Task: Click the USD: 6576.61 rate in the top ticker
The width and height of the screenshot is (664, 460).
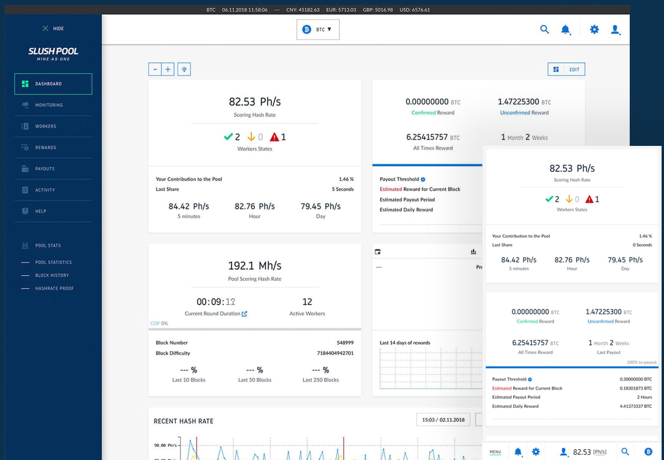Action: [415, 10]
